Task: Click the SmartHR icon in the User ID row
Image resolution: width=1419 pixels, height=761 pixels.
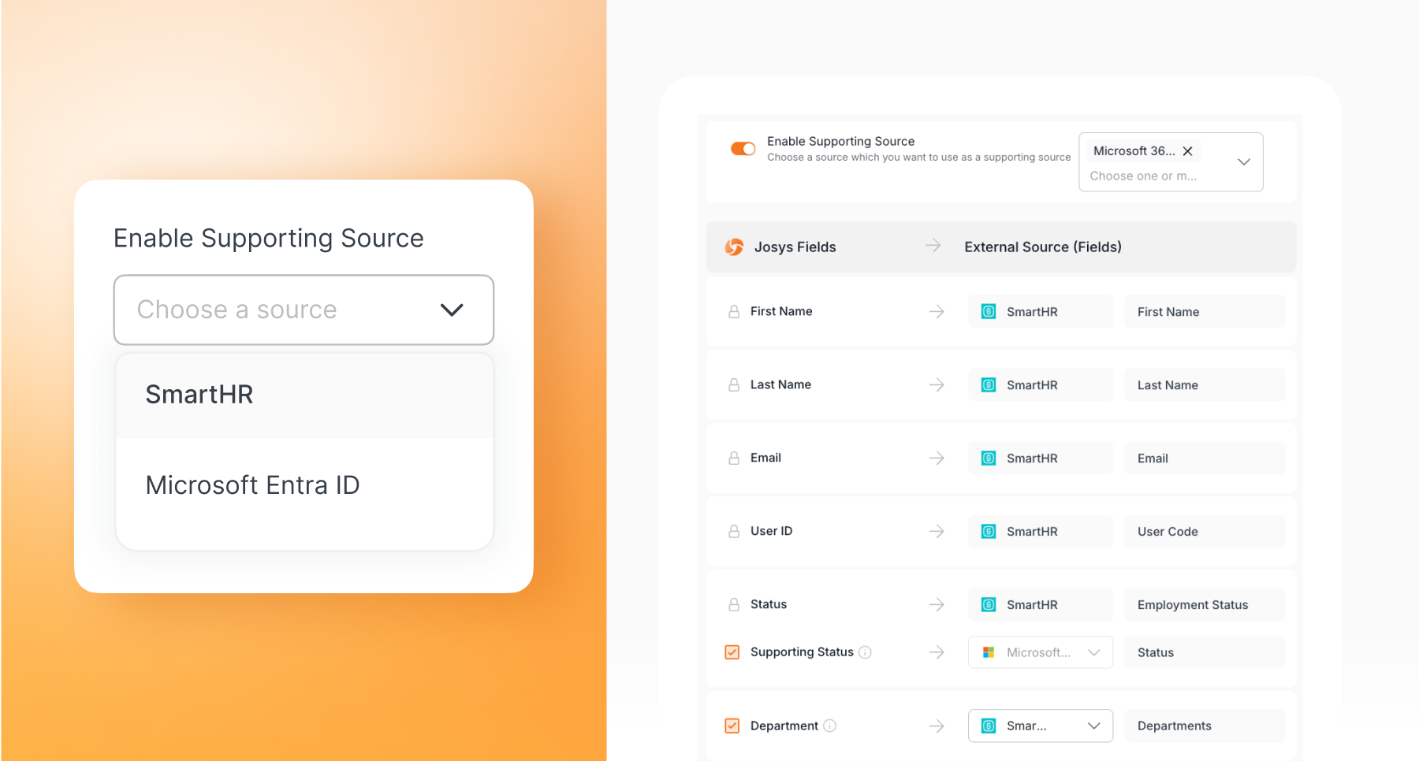Action: [x=989, y=532]
